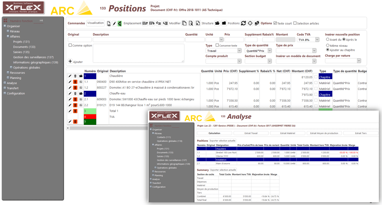Viewport: 382px width, 205px height.
Task: Click the plus Ajouter icon
Action: [x=70, y=61]
